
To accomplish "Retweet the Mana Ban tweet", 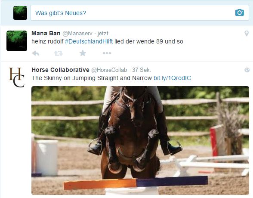I will (x=59, y=53).
